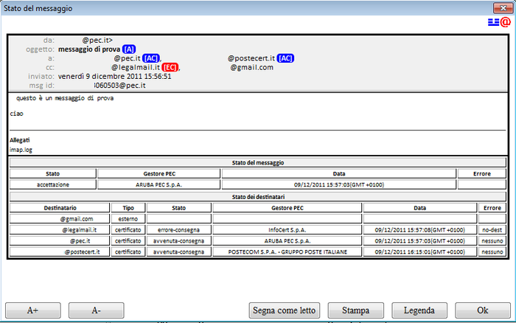Image resolution: width=516 pixels, height=323 pixels.
Task: Click the 'Stato del messaggio' table header
Action: coord(258,163)
